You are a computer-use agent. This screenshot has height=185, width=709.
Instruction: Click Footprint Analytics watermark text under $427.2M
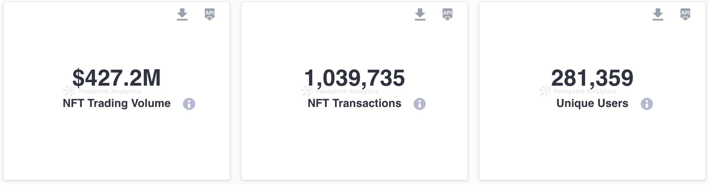click(x=109, y=91)
